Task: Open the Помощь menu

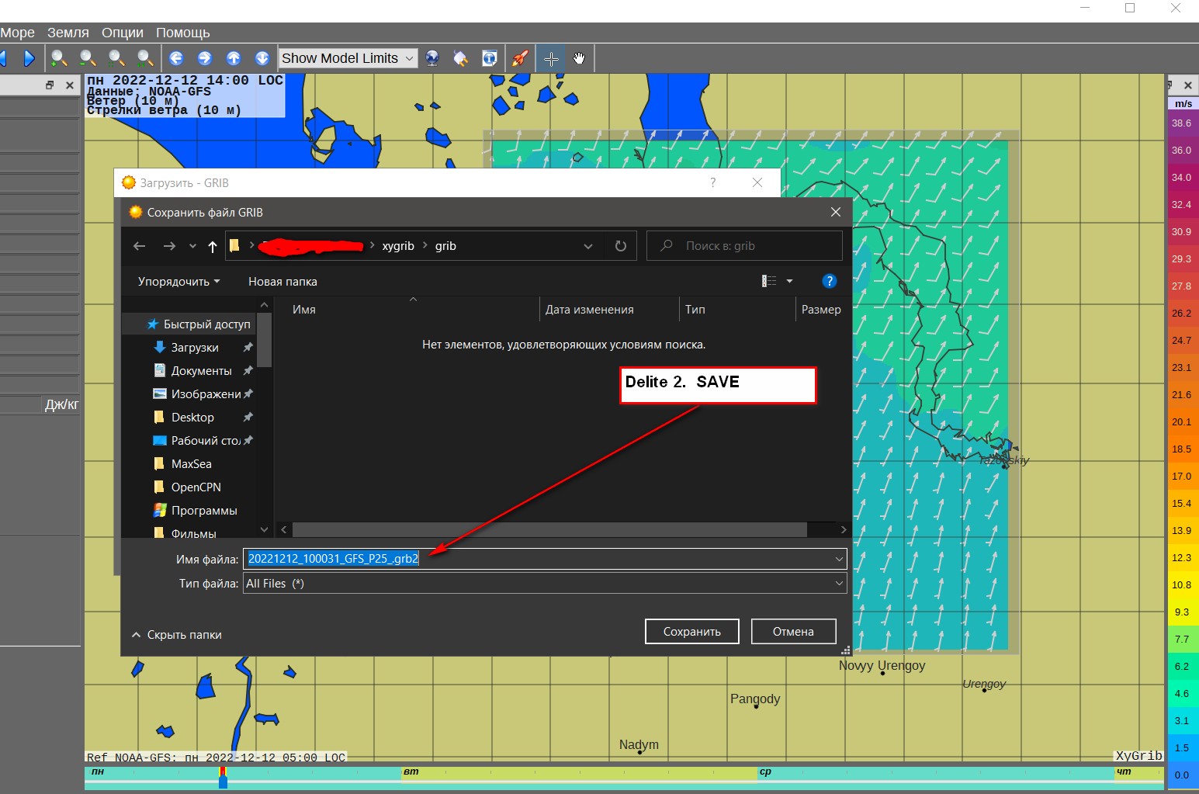Action: click(x=182, y=33)
